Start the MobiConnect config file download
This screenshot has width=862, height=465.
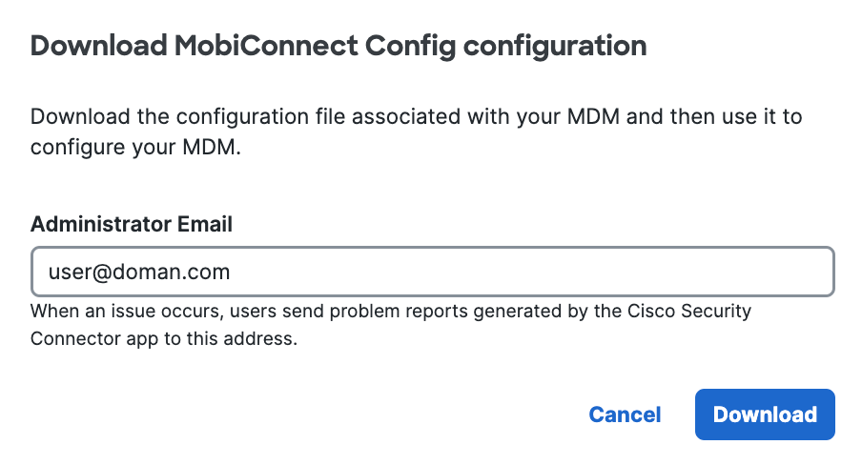(x=765, y=414)
